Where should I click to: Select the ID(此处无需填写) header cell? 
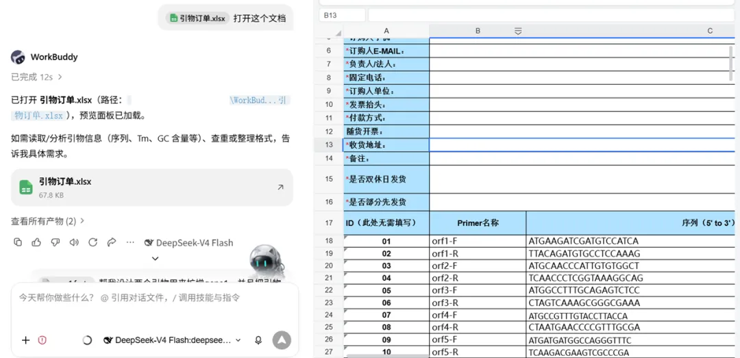[386, 223]
